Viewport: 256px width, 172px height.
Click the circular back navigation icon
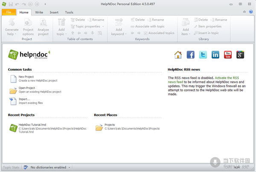[x=30, y=4]
